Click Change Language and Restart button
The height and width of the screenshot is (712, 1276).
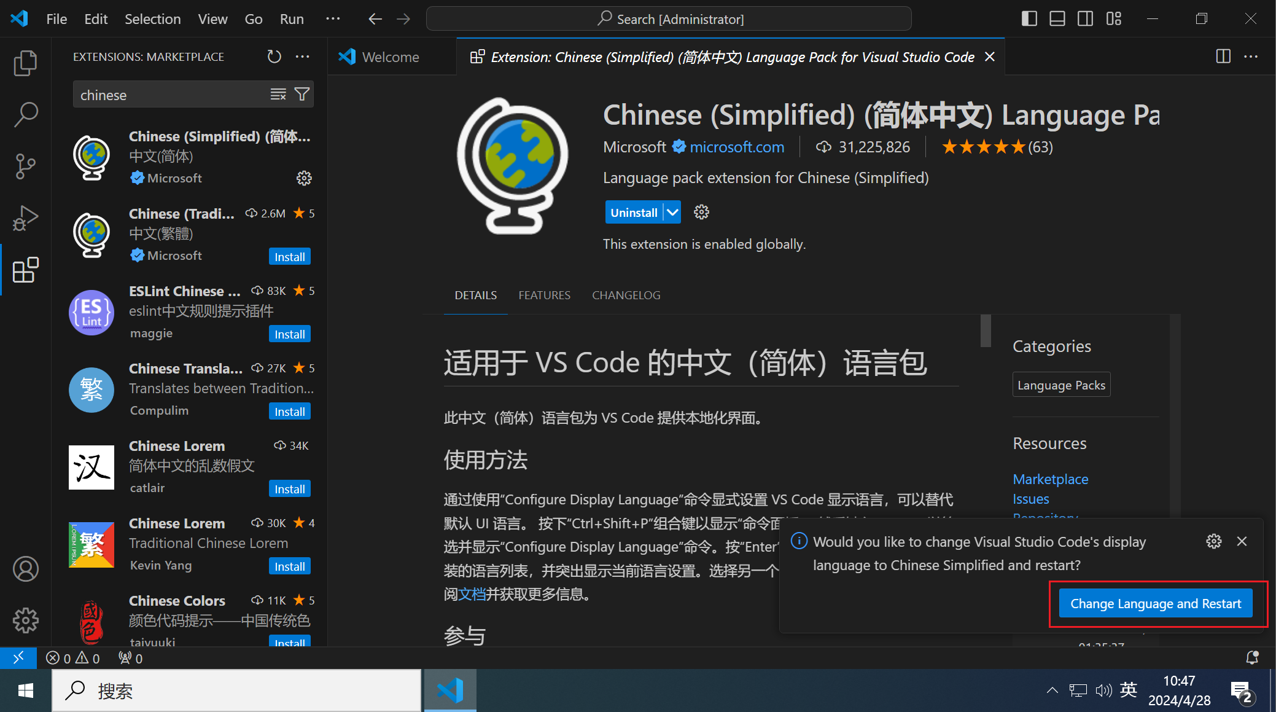(1156, 603)
